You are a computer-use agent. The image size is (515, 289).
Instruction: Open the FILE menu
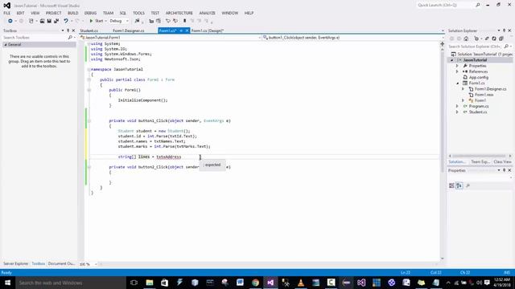coord(7,13)
